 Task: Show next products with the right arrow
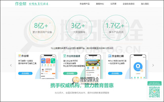pos(153,65)
